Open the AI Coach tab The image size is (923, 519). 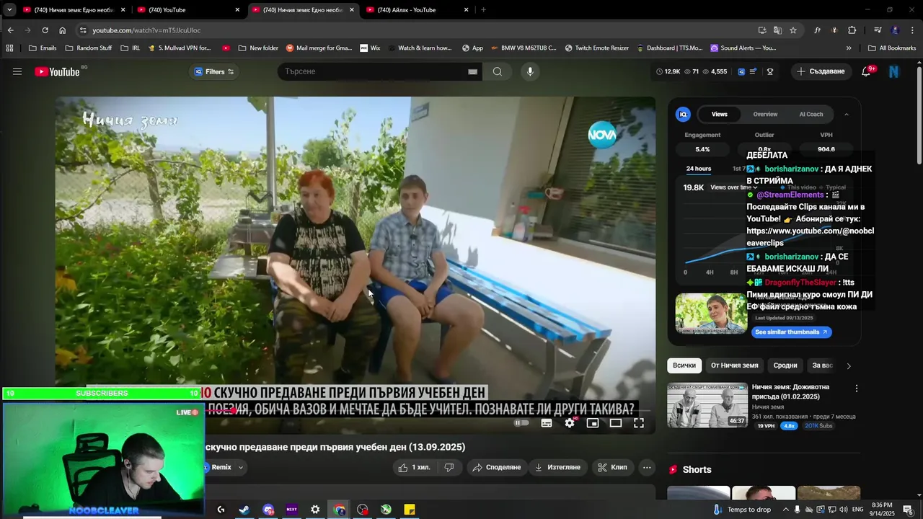tap(811, 114)
